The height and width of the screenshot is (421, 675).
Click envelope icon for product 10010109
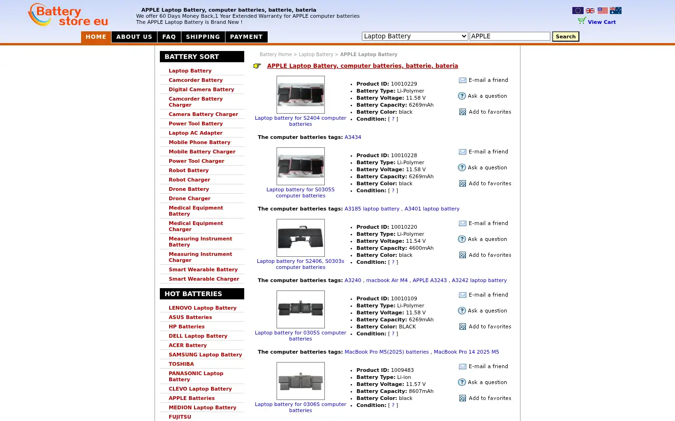[462, 295]
